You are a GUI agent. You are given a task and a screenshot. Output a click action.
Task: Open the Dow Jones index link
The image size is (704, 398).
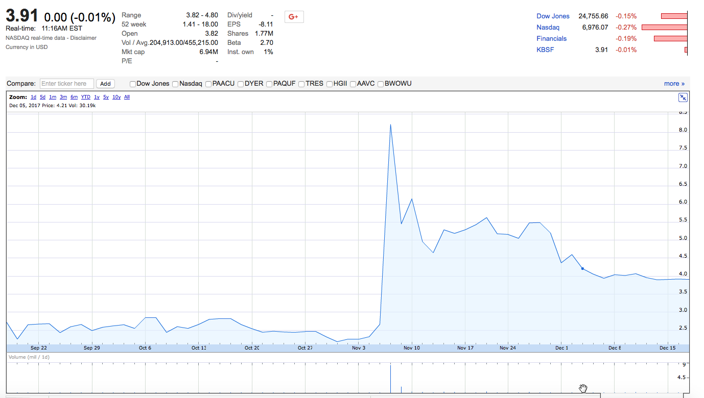[553, 16]
